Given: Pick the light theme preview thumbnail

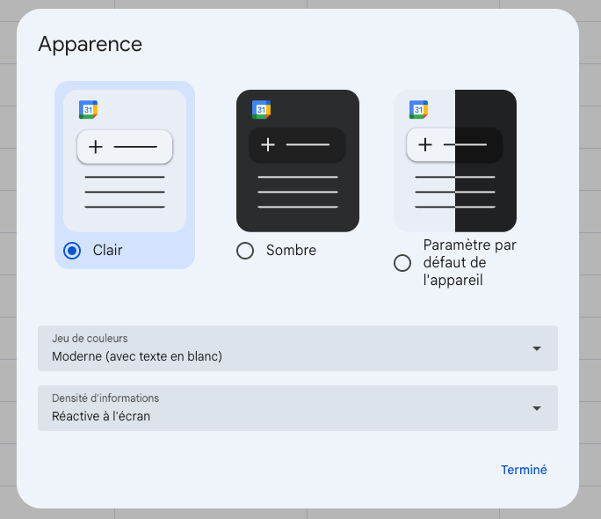Looking at the screenshot, I should coord(125,161).
